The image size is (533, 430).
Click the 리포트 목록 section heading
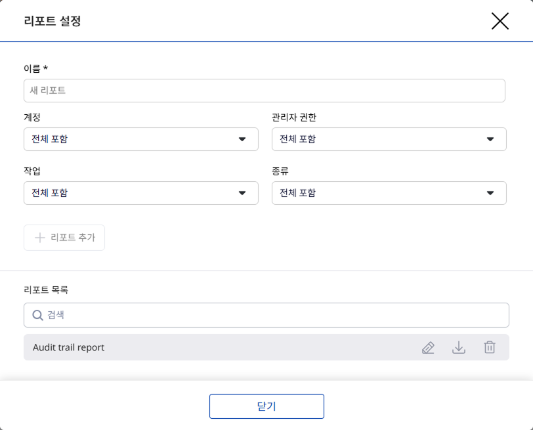(x=46, y=290)
